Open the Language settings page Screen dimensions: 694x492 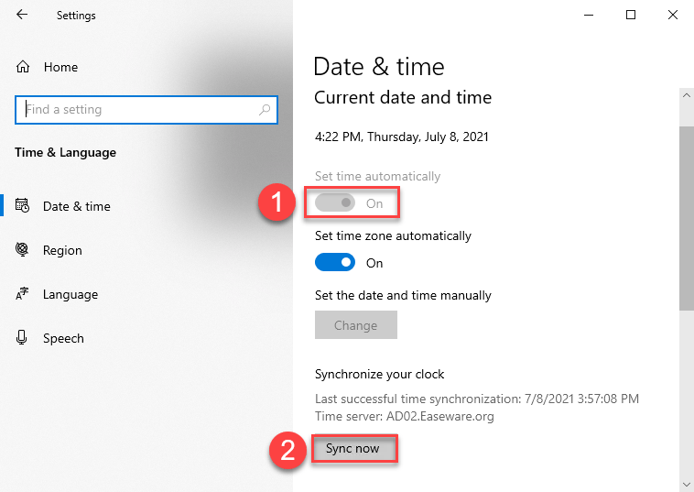(70, 294)
